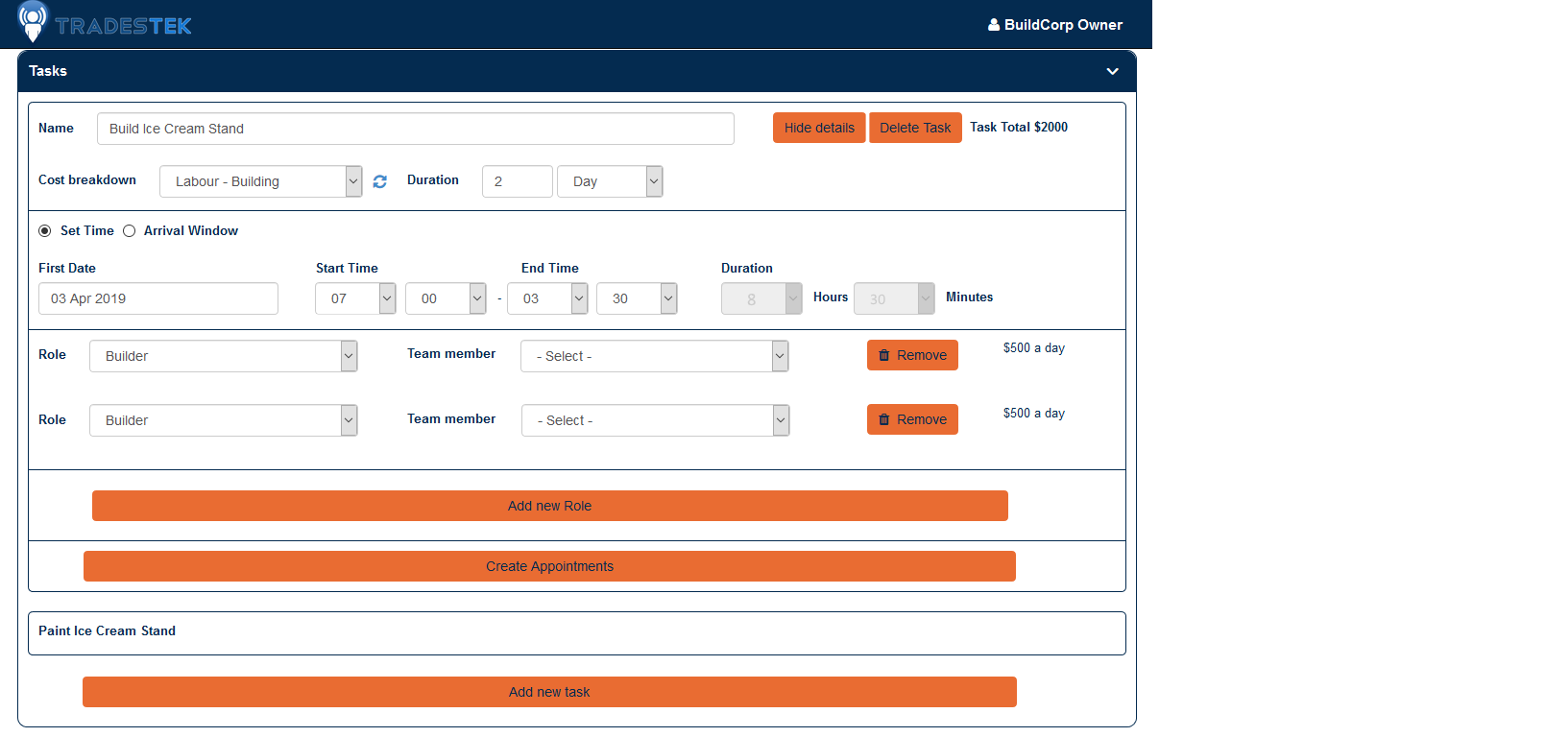Expand the Paint Ice Cream Stand task
The width and height of the screenshot is (1546, 737).
click(x=108, y=631)
